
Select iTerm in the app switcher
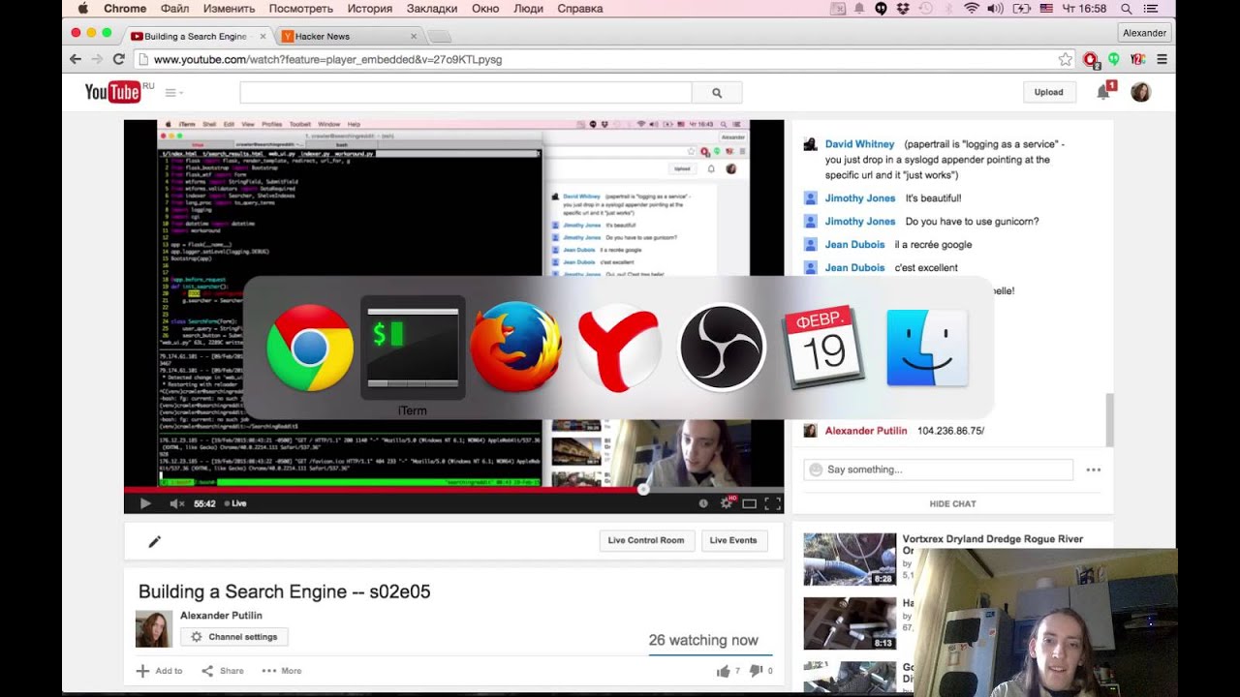point(413,348)
